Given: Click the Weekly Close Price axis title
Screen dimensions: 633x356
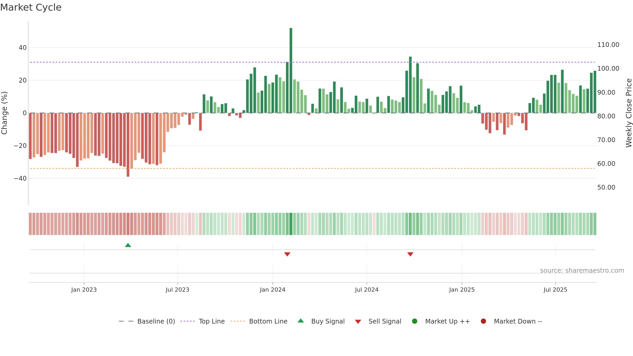Looking at the screenshot, I should pos(629,113).
